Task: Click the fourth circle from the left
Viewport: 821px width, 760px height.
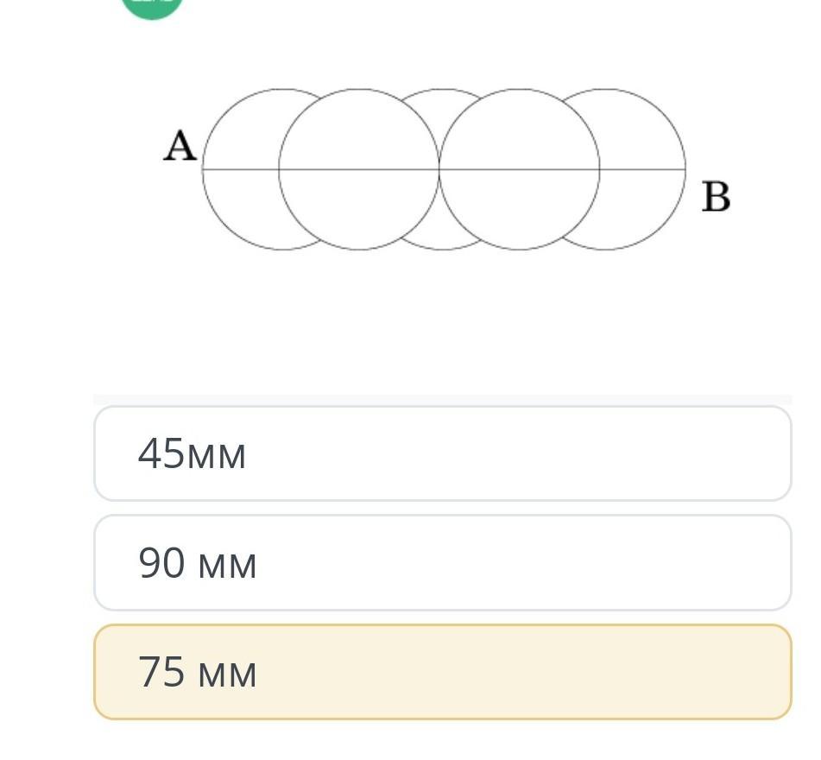Action: [x=519, y=207]
